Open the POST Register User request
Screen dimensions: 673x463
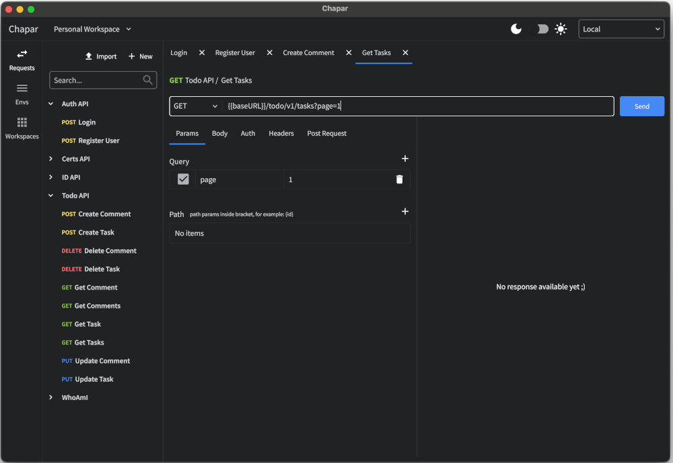click(x=91, y=140)
